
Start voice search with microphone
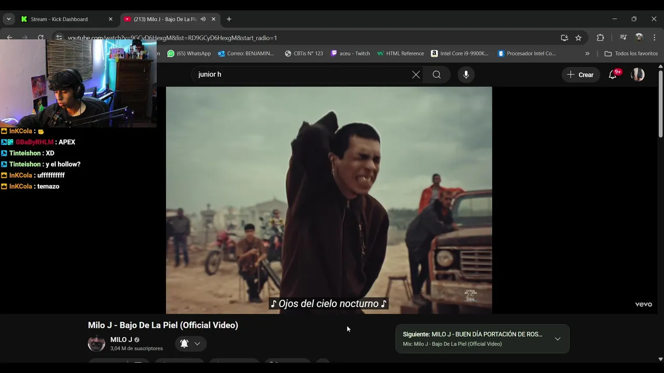pyautogui.click(x=466, y=75)
